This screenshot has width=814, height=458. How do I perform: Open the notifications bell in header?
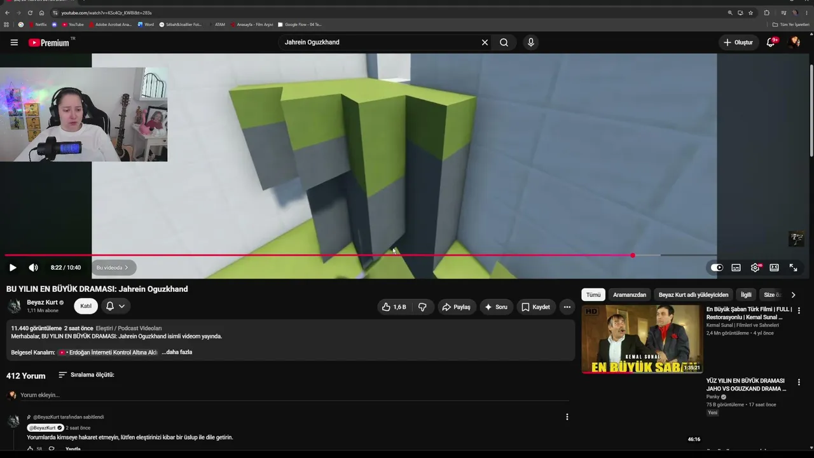click(771, 43)
